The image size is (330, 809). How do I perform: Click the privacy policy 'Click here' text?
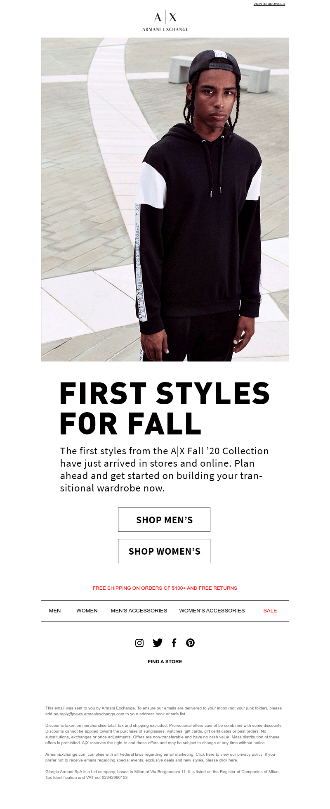[205, 754]
